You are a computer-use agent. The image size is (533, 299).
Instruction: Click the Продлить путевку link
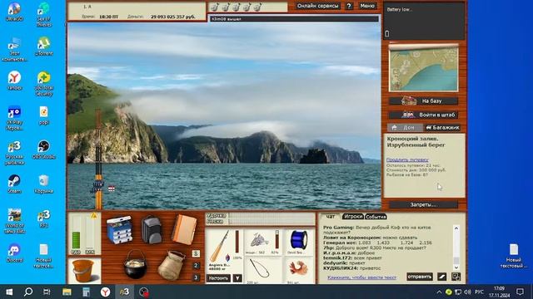[x=407, y=159]
